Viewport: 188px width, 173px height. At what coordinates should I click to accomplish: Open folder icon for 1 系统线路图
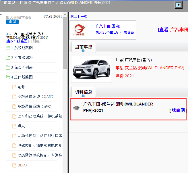(x=8, y=48)
